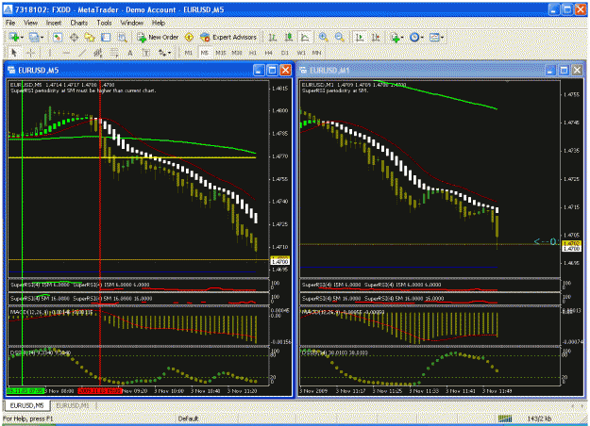Select the Text 'A' drawing tool
This screenshot has height=426, width=590.
[130, 53]
